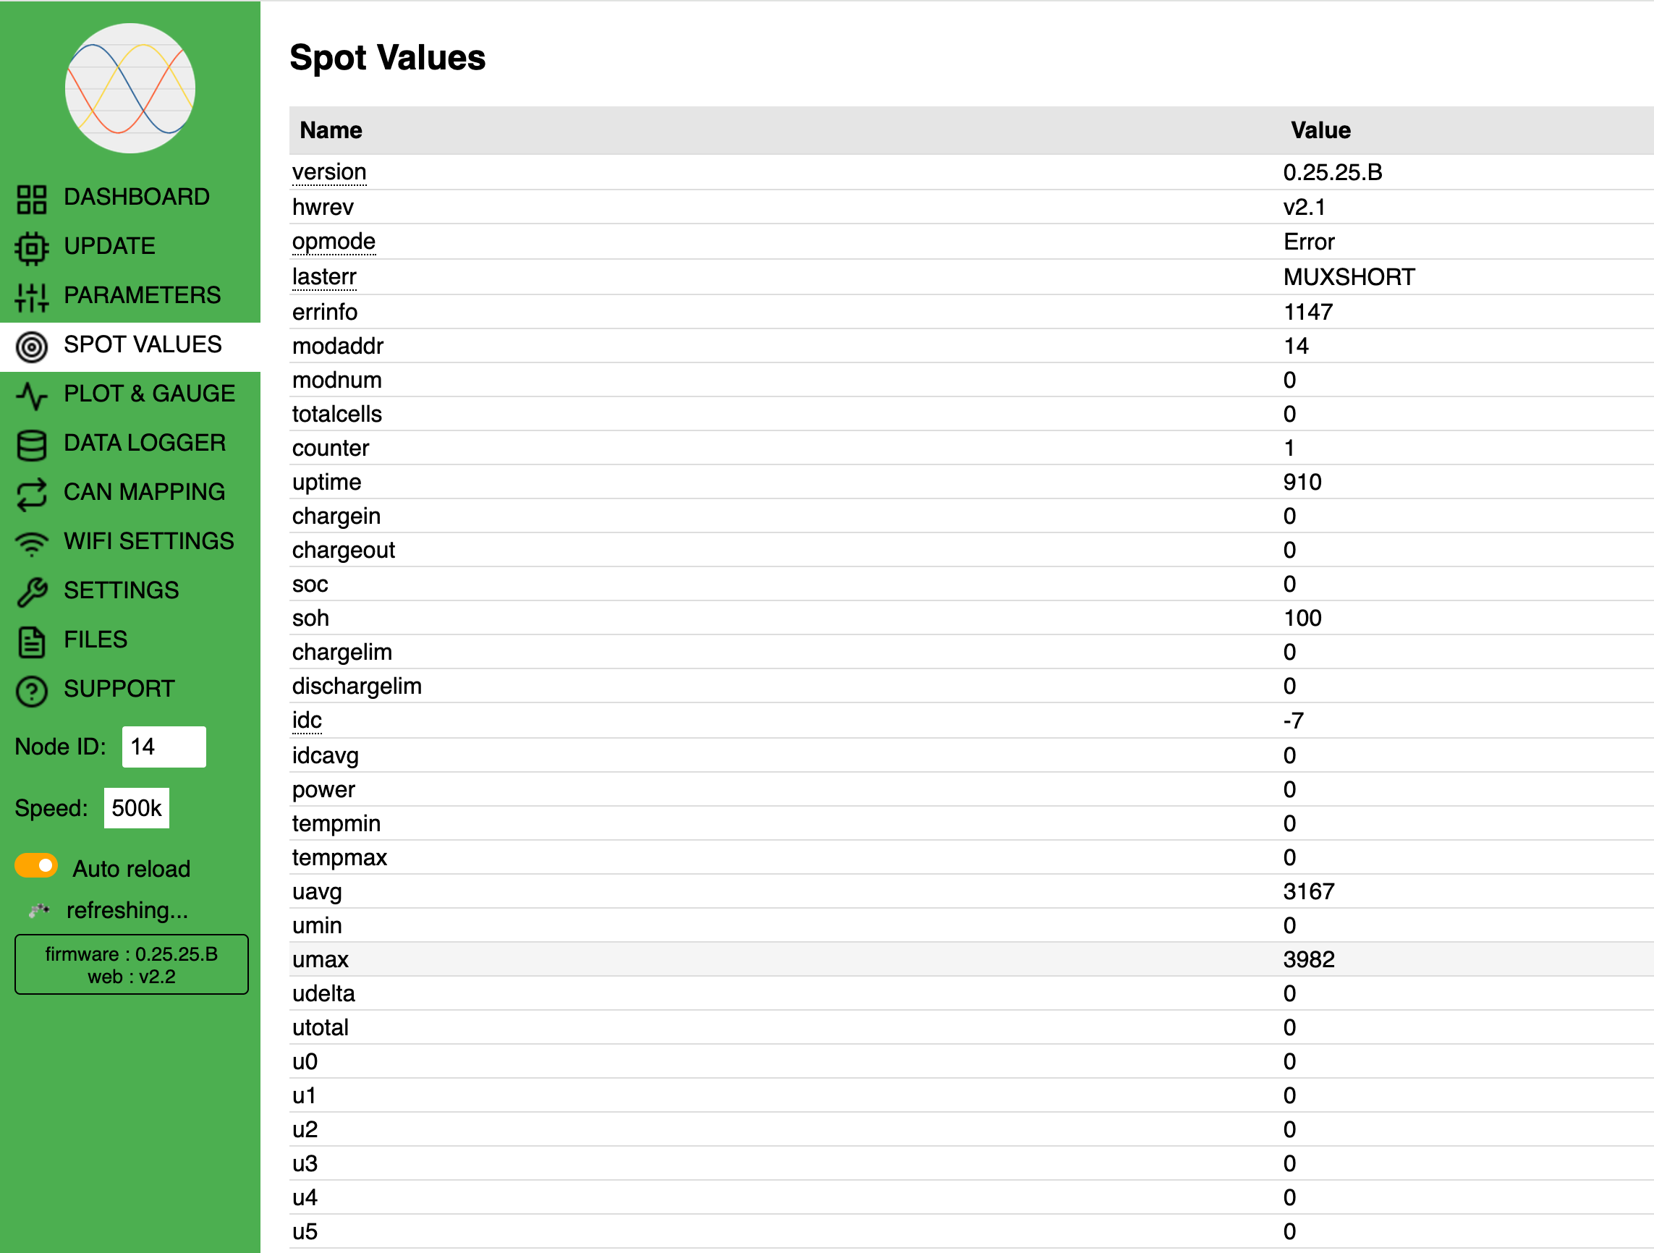
Task: Click the sine wave logo image
Action: click(130, 88)
